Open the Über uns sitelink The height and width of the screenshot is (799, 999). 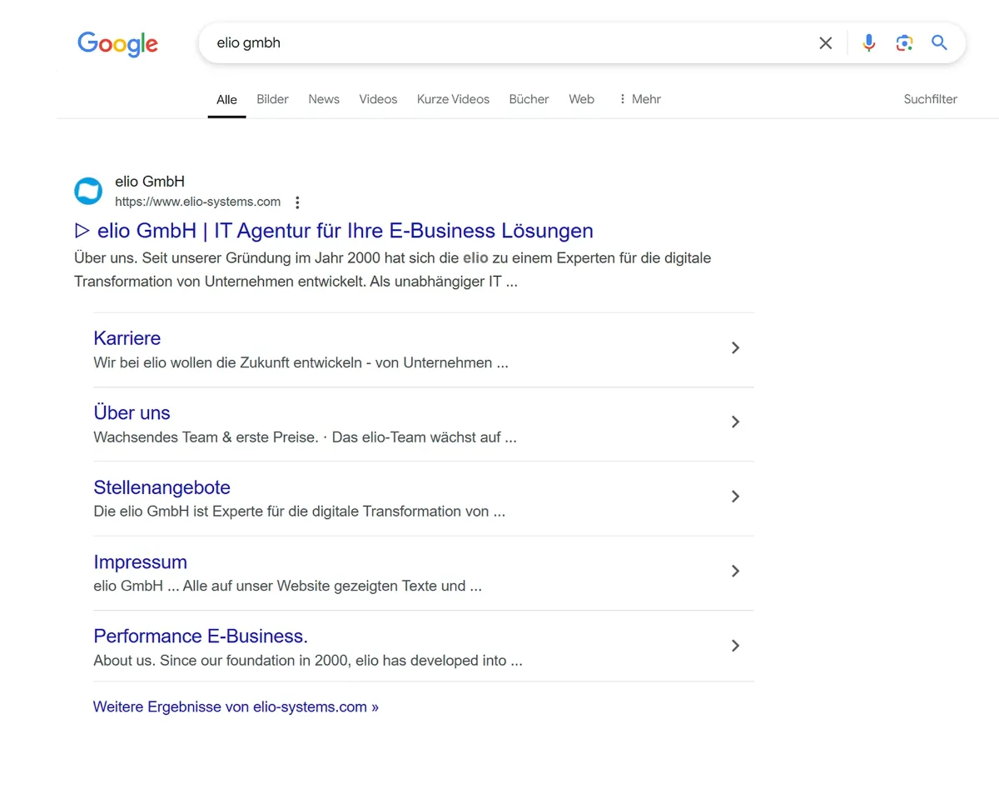tap(132, 412)
